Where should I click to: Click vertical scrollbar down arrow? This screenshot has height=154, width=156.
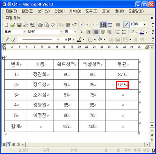coord(152,126)
